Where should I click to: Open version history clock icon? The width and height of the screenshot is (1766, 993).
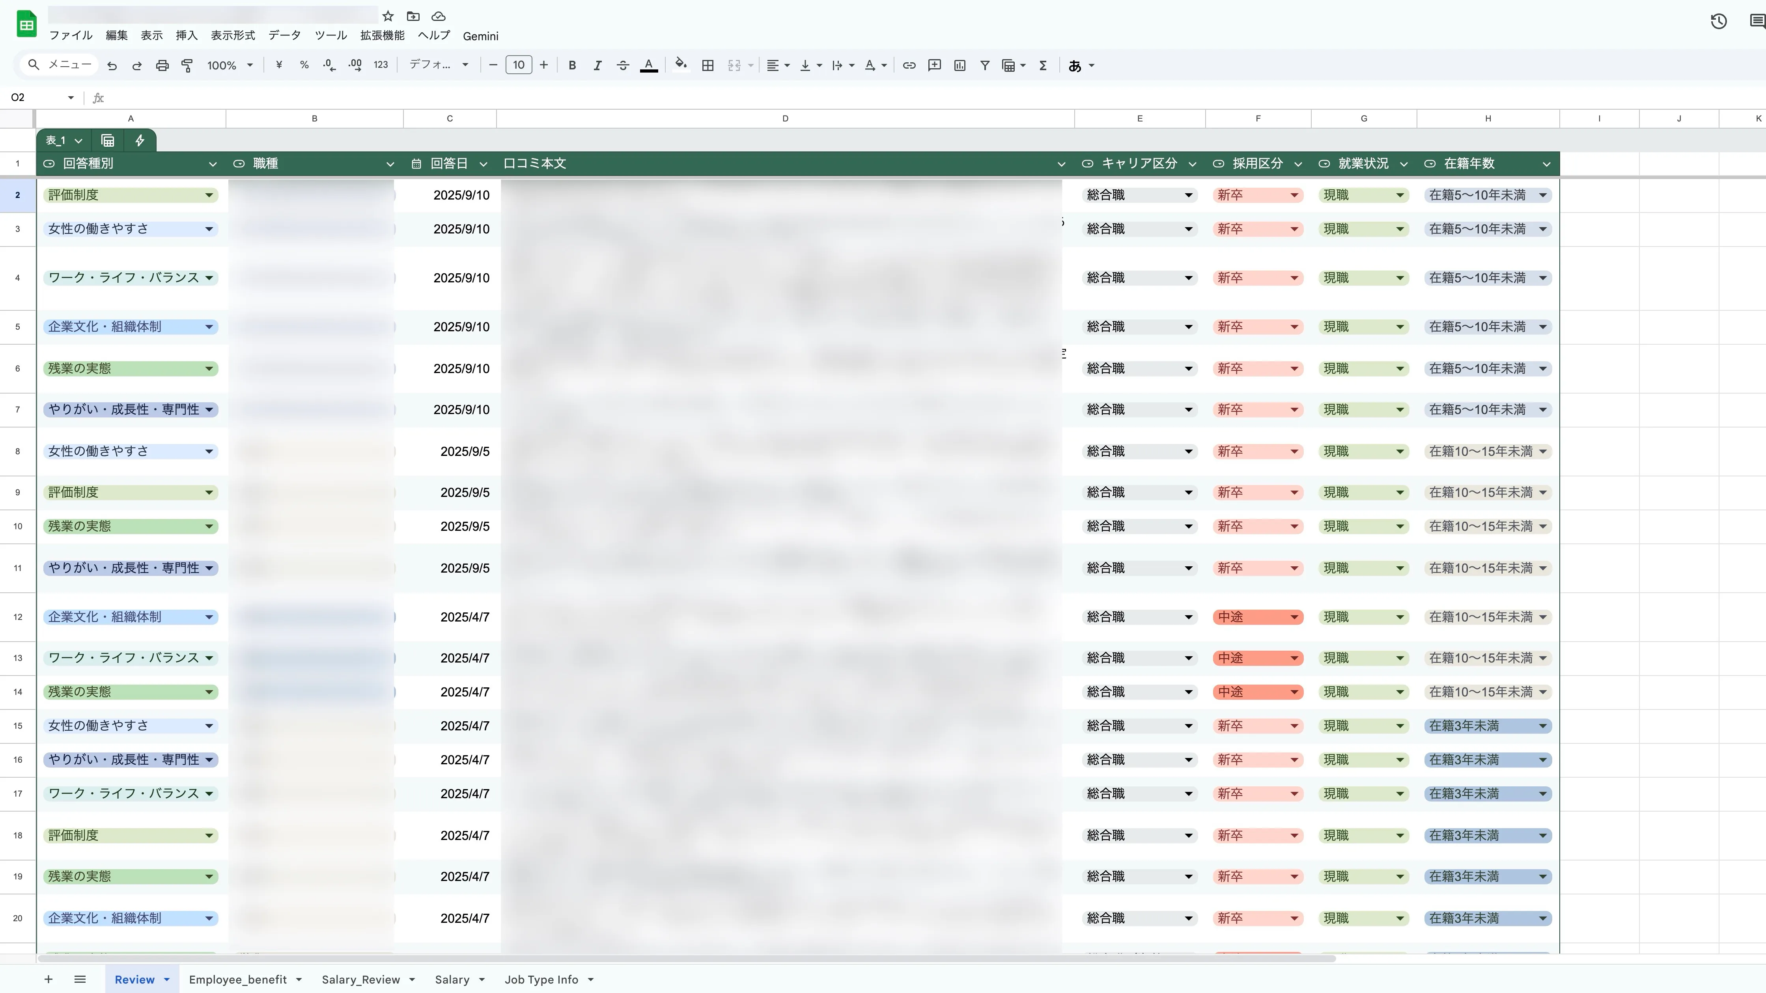pyautogui.click(x=1718, y=21)
